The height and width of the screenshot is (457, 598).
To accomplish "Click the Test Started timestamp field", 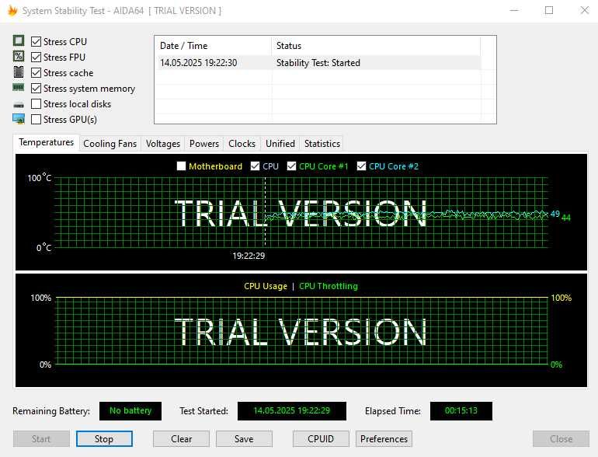I will click(x=292, y=411).
